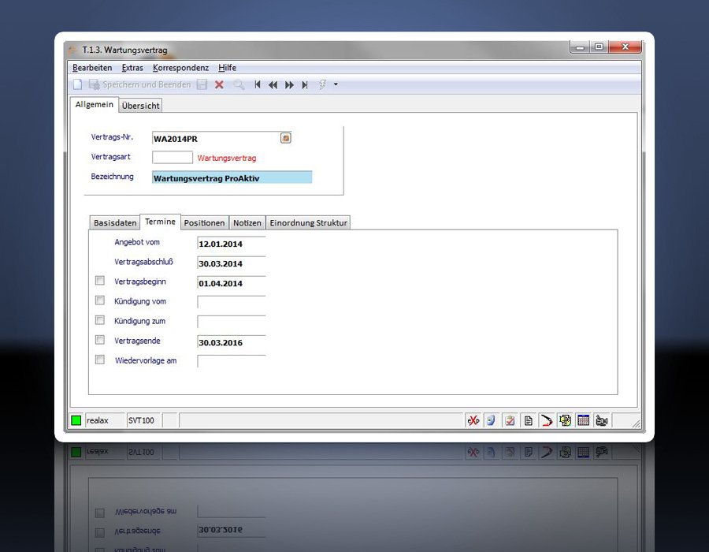The image size is (709, 552).
Task: Maximize the Wartungsvertrag window
Action: click(x=599, y=47)
